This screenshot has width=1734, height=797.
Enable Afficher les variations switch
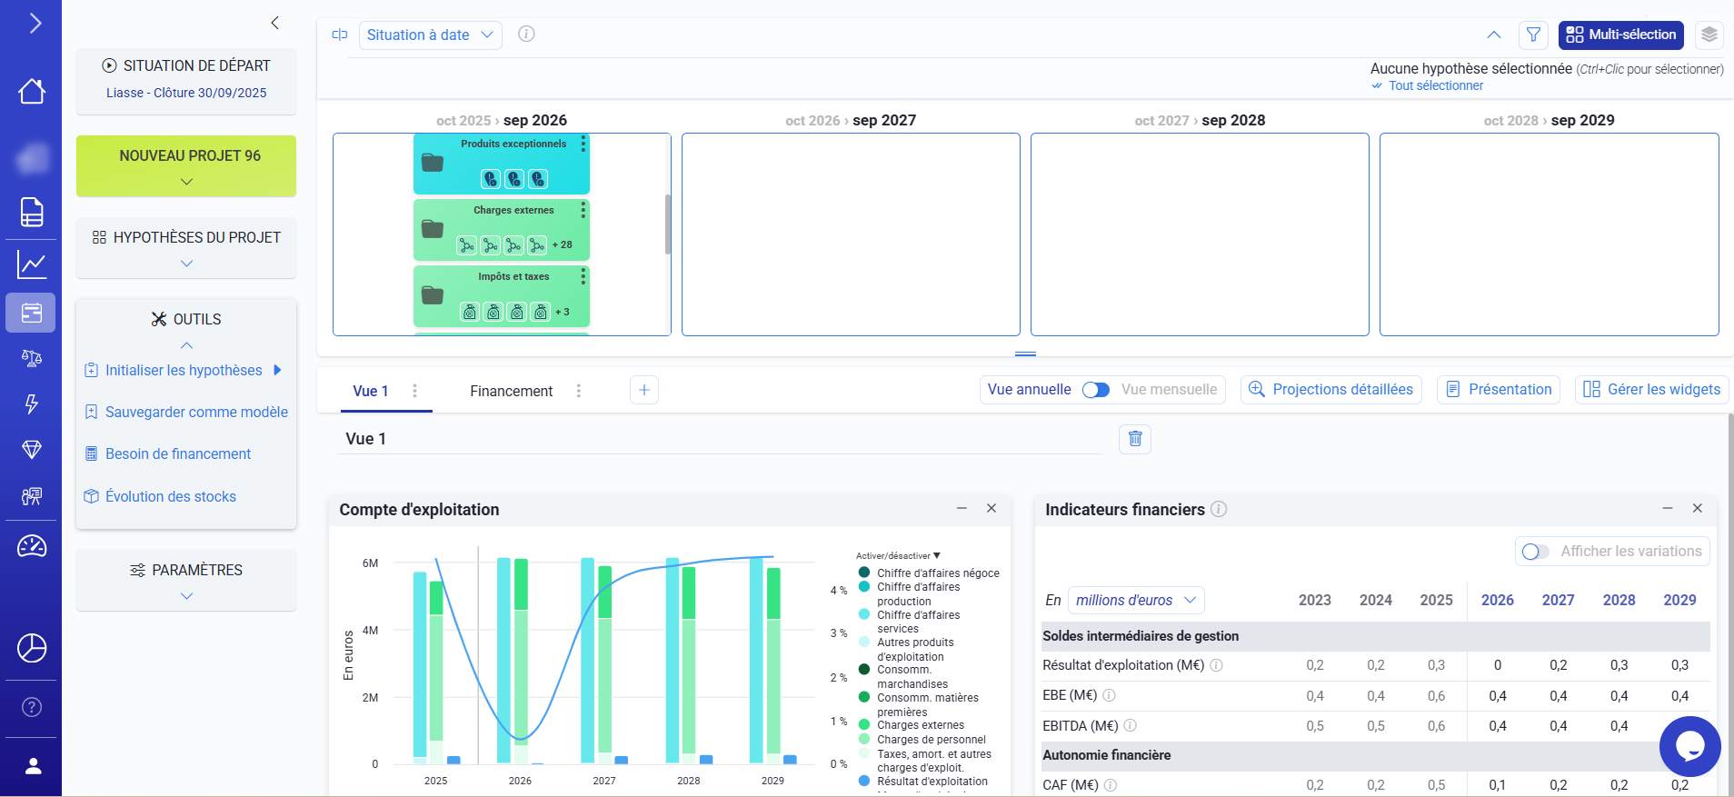[1535, 552]
